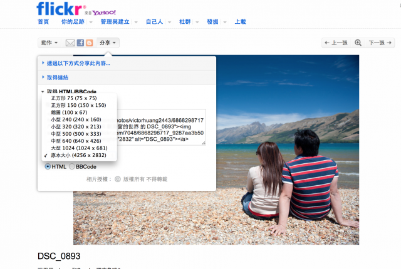Choose 正方形 150 (150 x 150) size
This screenshot has height=269, width=401.
point(79,105)
